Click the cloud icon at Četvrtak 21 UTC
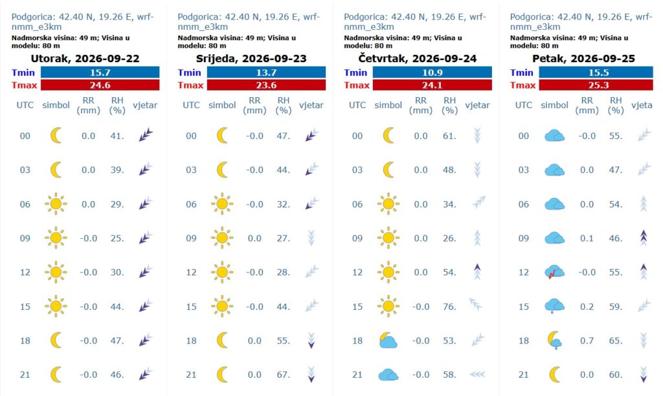663x396 pixels. click(x=388, y=375)
